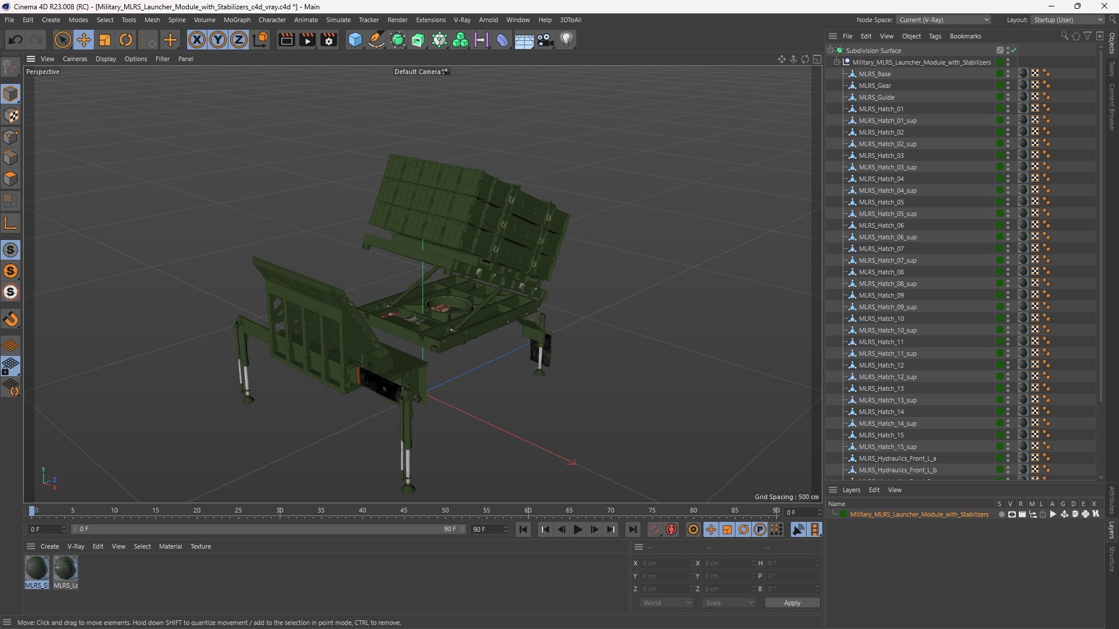This screenshot has width=1119, height=629.
Task: Click the timeline playhead at frame 0
Action: (x=32, y=511)
